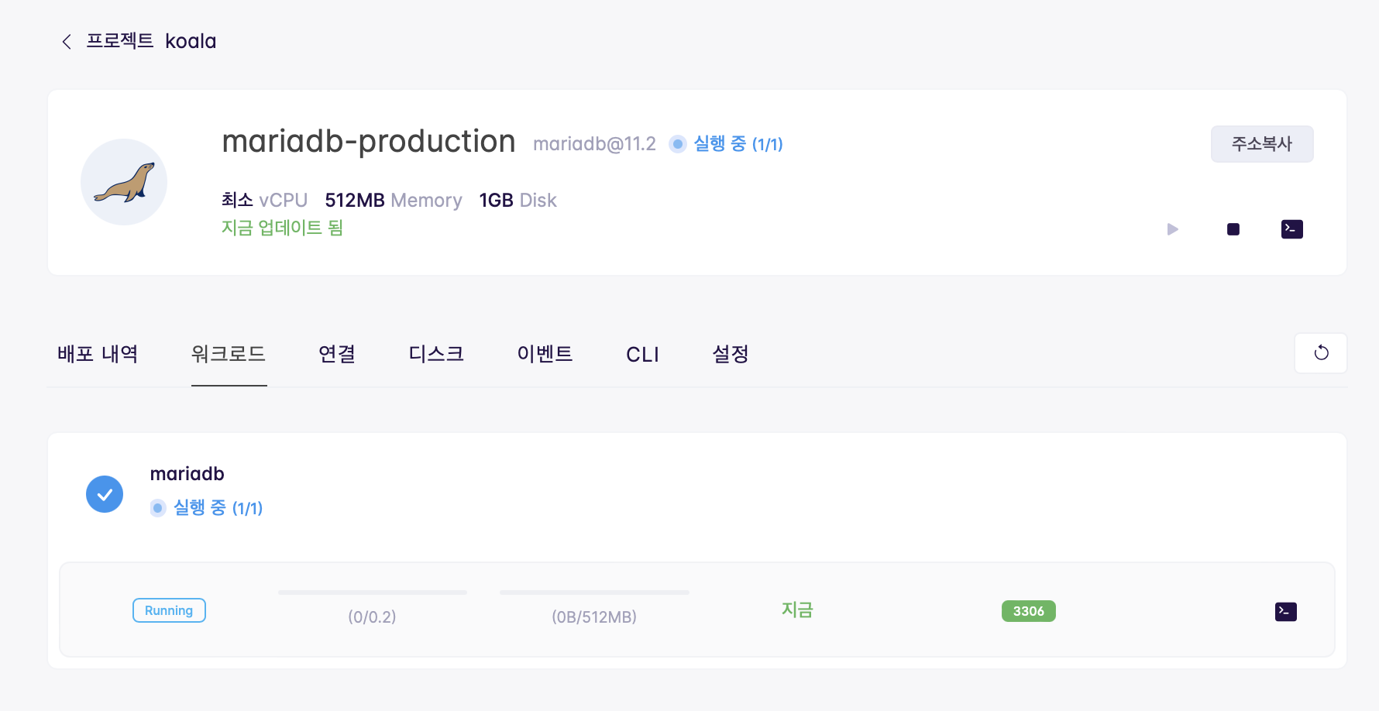
Task: Open the terminal icon in the header card
Action: click(1292, 229)
